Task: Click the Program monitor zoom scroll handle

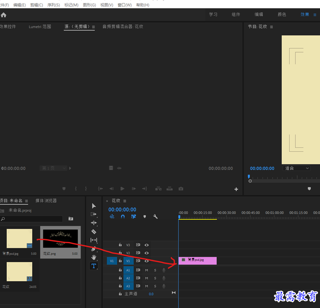Action: coord(250,181)
